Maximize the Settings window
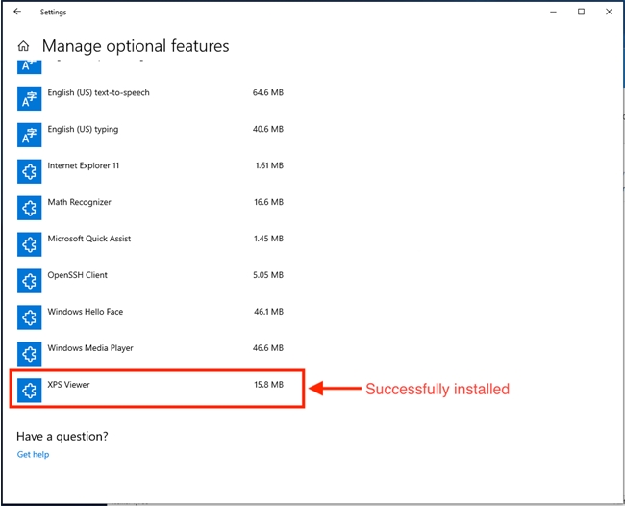This screenshot has width=625, height=506. tap(581, 12)
